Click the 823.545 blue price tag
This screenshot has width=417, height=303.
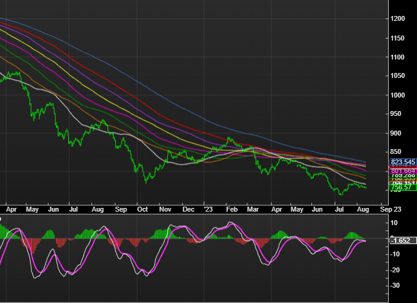403,162
